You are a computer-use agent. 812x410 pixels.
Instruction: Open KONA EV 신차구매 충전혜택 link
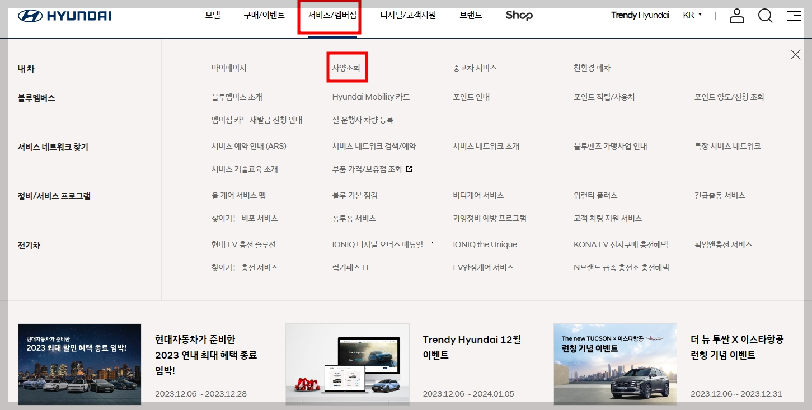621,244
